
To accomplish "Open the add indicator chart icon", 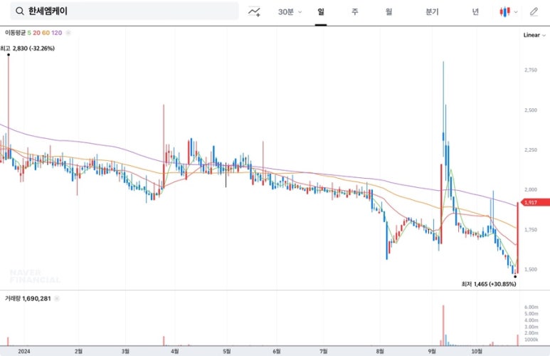I will coord(254,12).
